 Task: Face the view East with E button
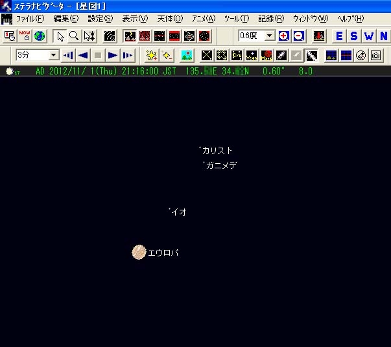pyautogui.click(x=339, y=36)
